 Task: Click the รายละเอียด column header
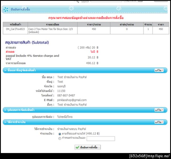52,25
